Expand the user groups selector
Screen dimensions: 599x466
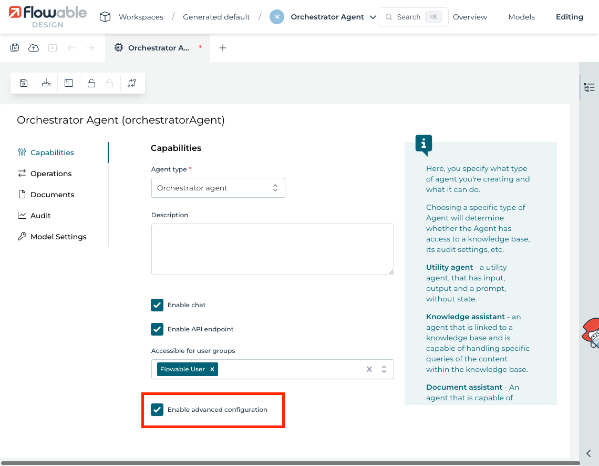tap(384, 369)
